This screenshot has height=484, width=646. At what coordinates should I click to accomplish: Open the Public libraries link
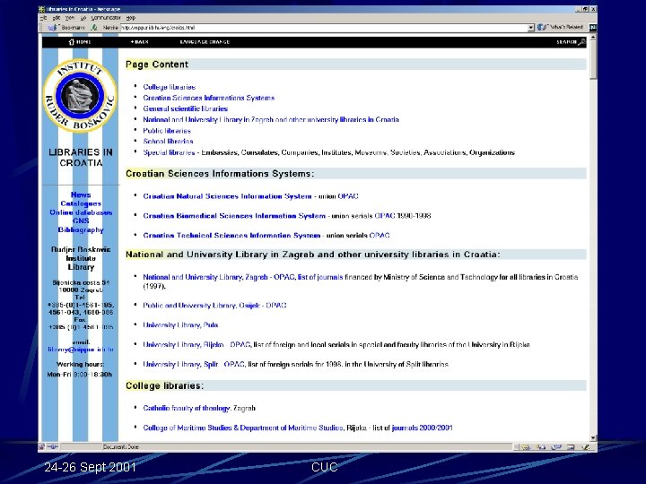click(x=167, y=131)
